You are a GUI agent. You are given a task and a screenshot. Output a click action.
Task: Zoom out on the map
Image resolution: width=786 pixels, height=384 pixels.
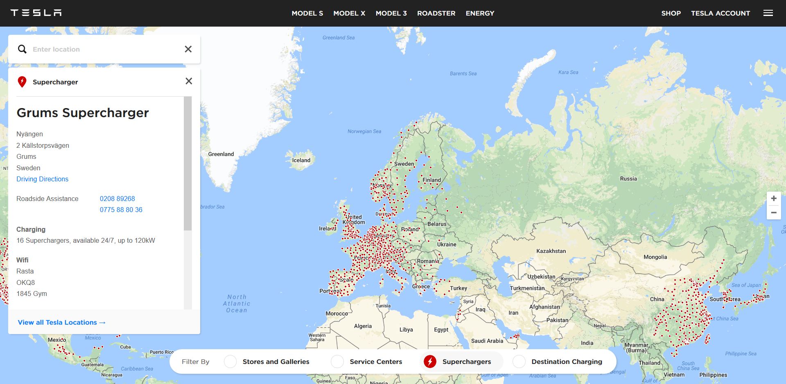774,212
